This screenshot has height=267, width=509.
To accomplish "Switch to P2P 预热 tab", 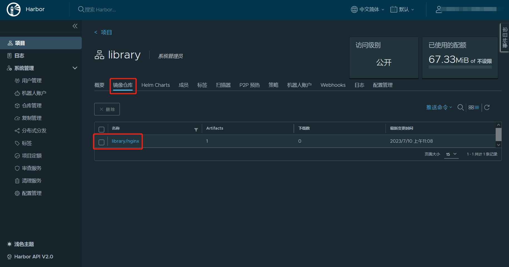I will (x=250, y=85).
